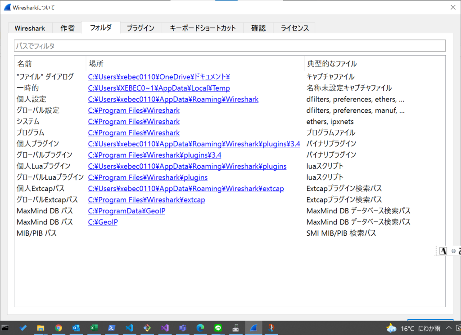Open the command prompt taskbar icon

pos(5,328)
